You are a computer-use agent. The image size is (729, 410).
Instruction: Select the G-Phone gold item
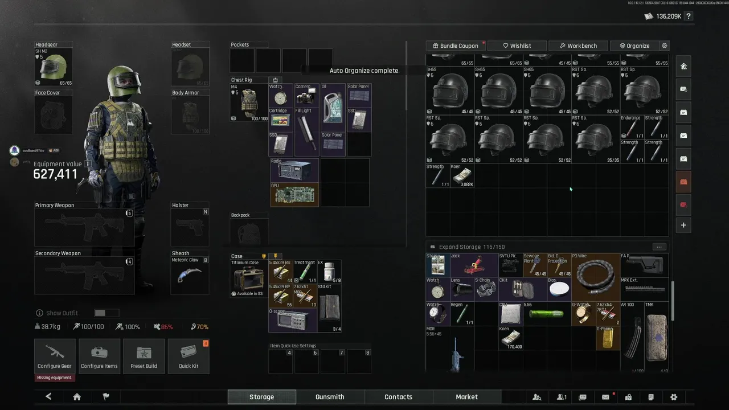[608, 338]
